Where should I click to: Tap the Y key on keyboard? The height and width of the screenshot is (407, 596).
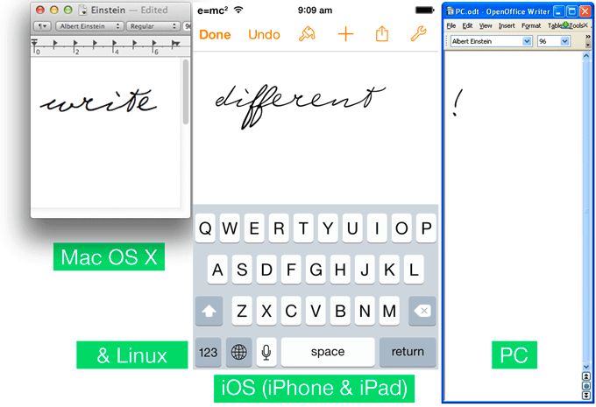point(328,228)
